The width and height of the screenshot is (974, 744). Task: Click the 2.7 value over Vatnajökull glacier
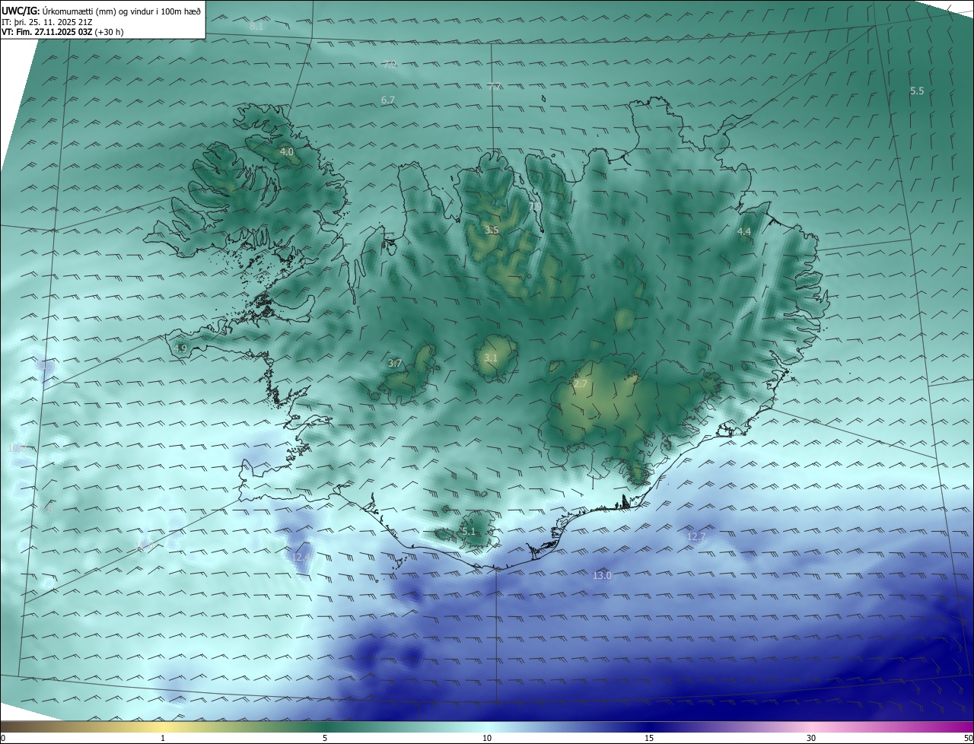(581, 384)
